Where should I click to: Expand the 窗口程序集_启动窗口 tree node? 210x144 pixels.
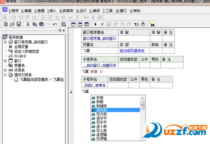click(x=5, y=42)
